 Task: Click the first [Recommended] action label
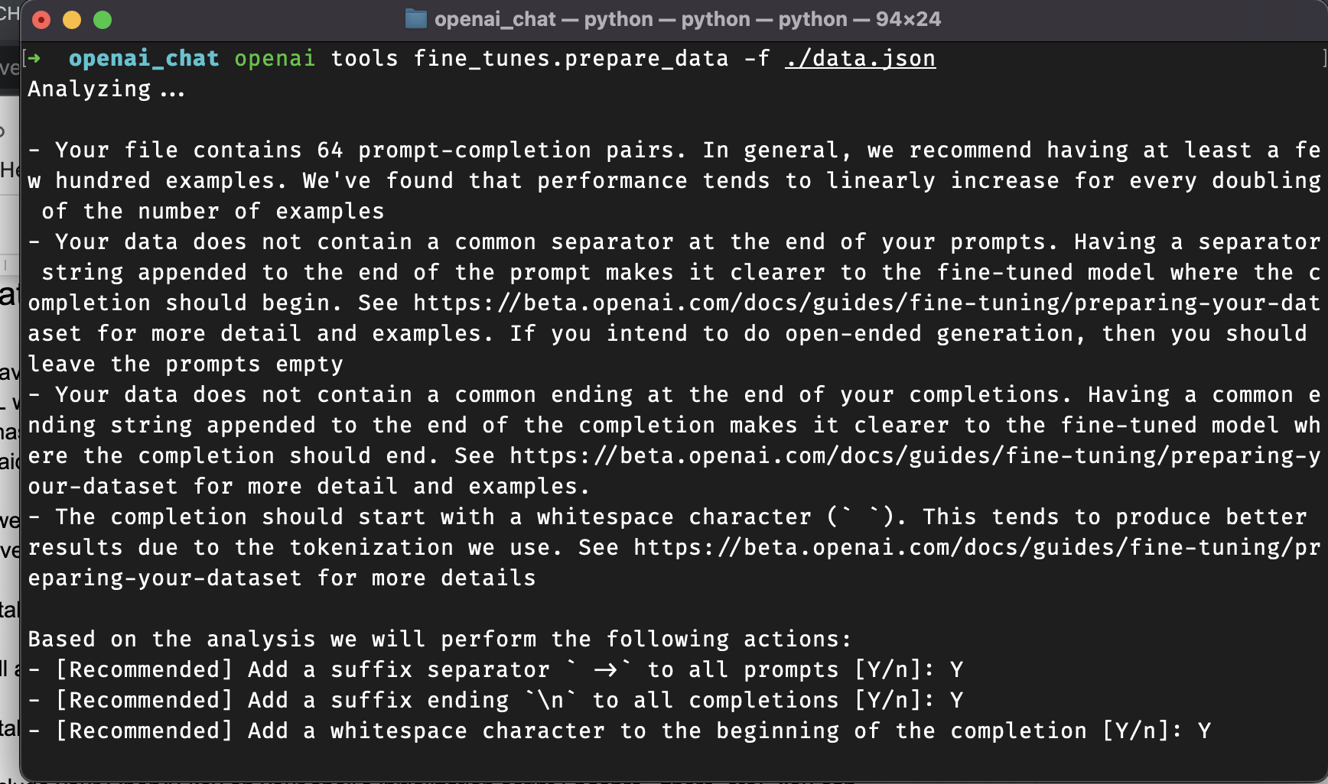tap(145, 669)
